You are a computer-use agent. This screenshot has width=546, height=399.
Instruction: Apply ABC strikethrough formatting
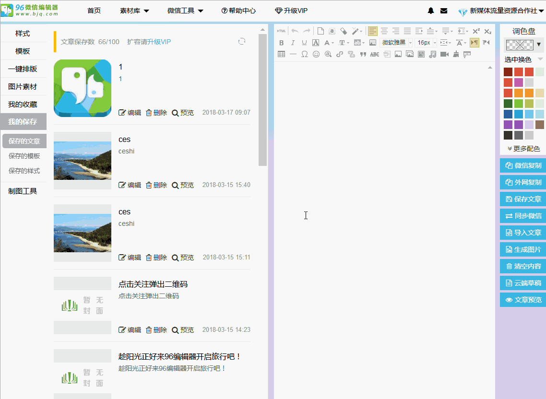[375, 54]
